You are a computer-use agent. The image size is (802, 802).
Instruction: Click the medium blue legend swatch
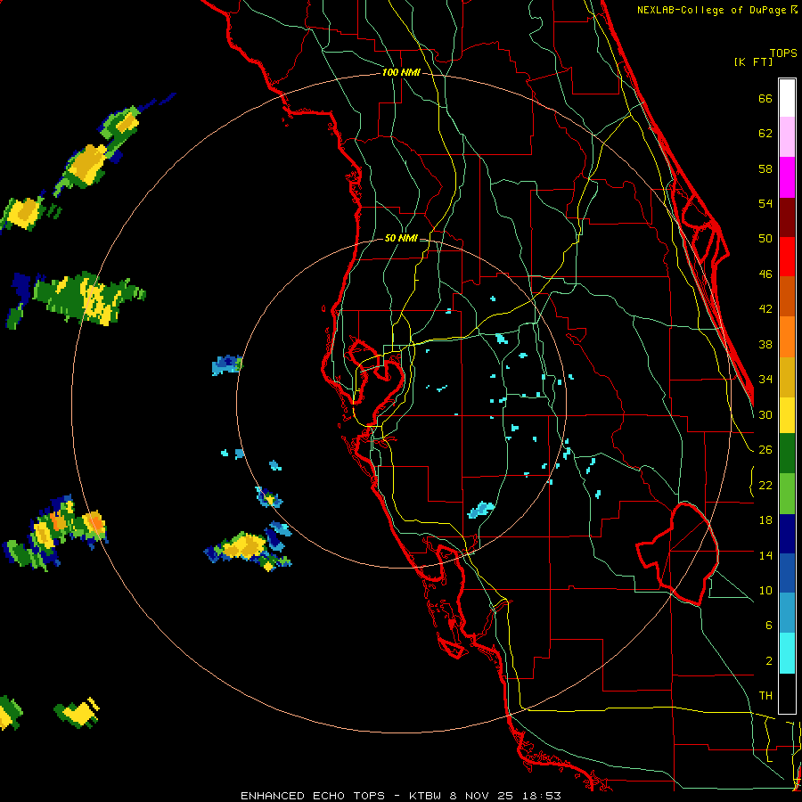pos(787,573)
